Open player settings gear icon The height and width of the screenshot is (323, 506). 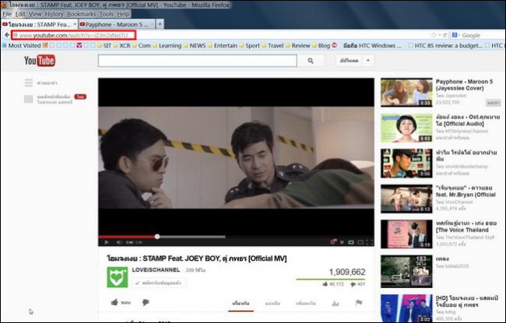point(342,242)
